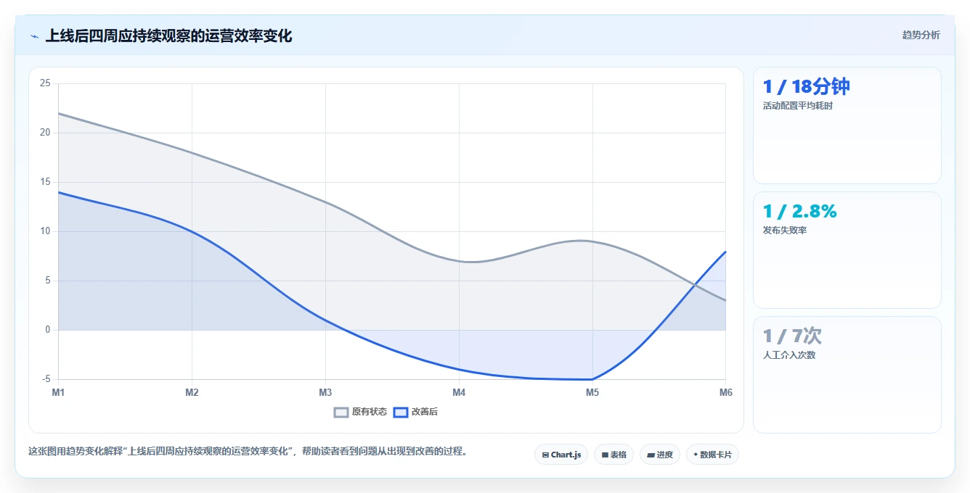Click the chart description text below the chart

(248, 451)
